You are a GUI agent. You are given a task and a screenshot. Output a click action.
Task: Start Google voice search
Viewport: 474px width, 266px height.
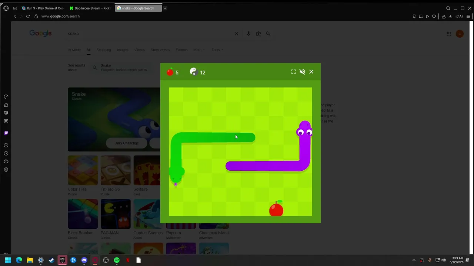[248, 34]
